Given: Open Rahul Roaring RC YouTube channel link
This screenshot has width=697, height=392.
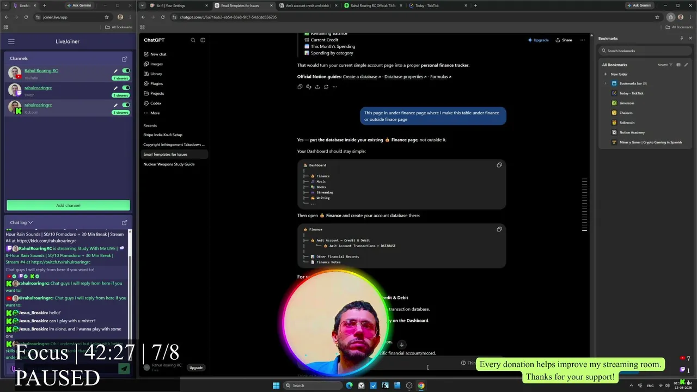Looking at the screenshot, I should [41, 71].
